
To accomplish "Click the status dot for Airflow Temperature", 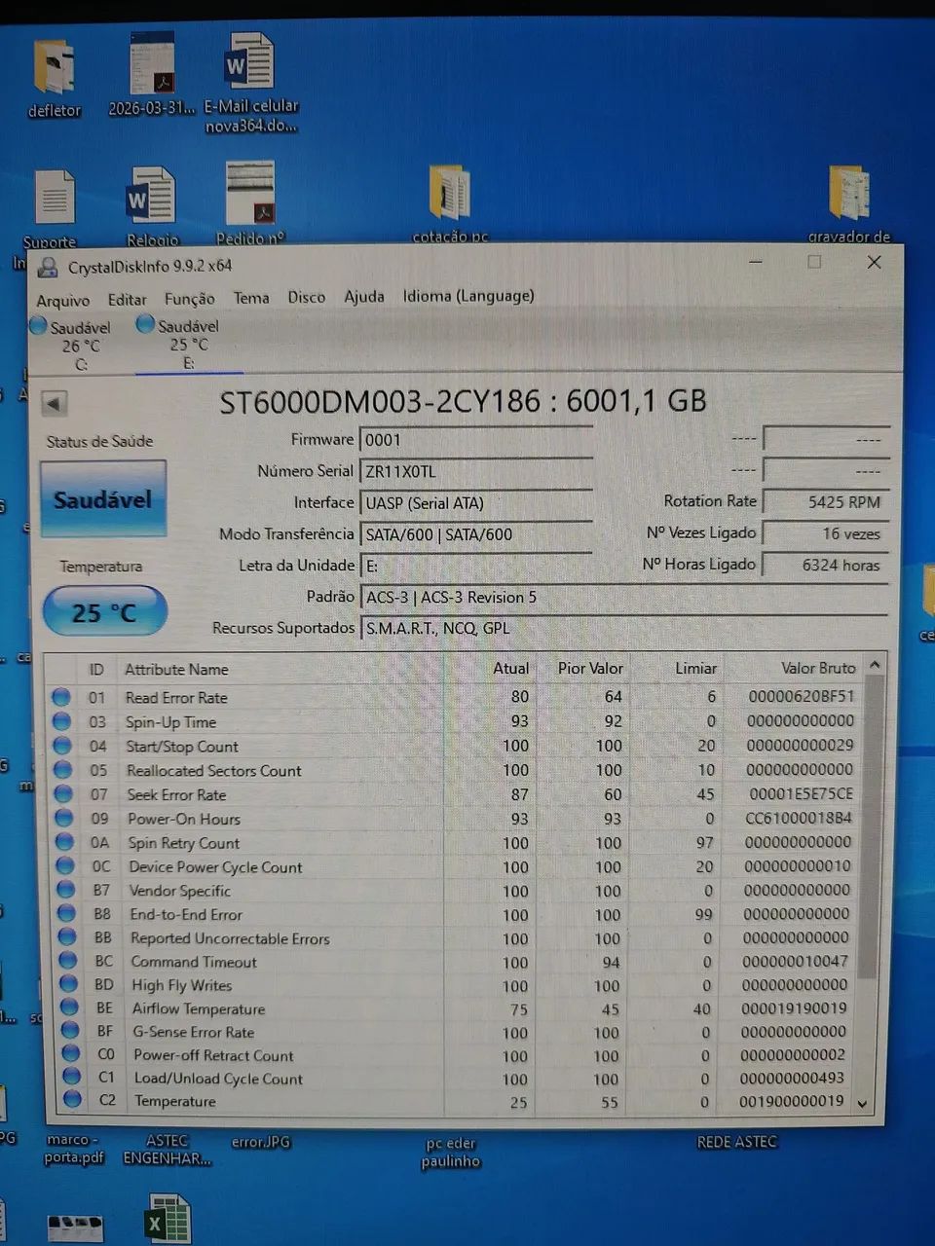I will 69,1007.
